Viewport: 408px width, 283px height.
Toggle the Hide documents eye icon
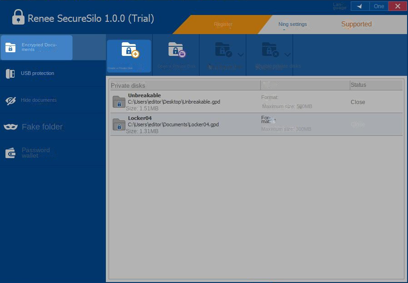pos(10,100)
